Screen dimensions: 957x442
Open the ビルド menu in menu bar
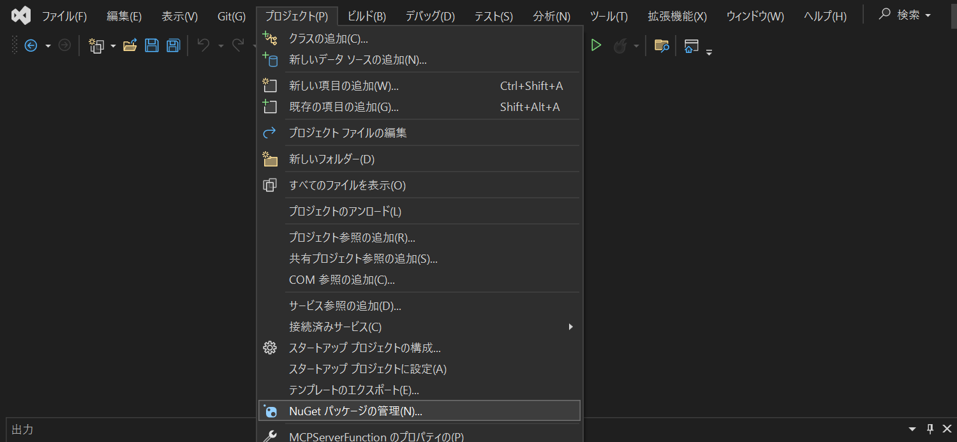366,16
